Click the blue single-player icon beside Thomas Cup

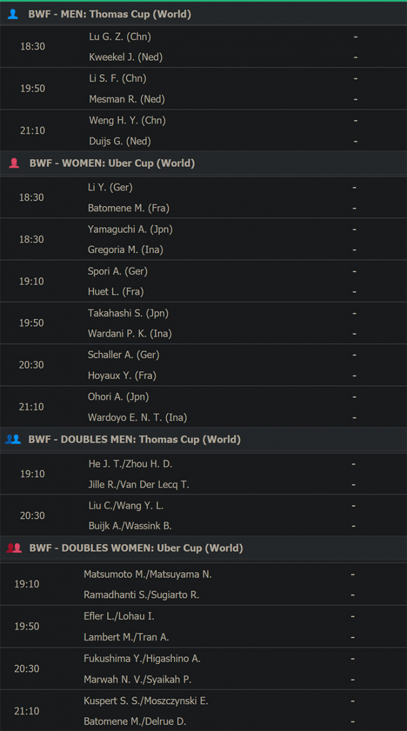point(13,13)
